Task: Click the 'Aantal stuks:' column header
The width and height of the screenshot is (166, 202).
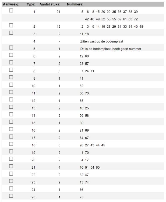Action: pyautogui.click(x=50, y=4)
